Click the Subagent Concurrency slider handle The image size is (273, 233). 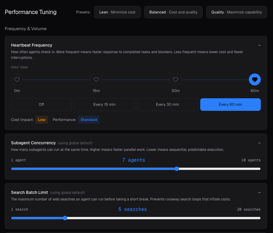(177, 168)
